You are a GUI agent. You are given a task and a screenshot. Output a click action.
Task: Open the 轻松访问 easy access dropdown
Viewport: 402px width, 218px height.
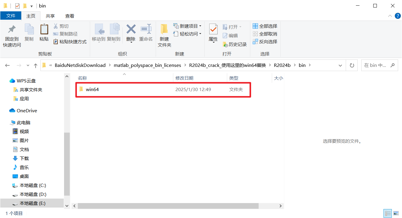(187, 34)
